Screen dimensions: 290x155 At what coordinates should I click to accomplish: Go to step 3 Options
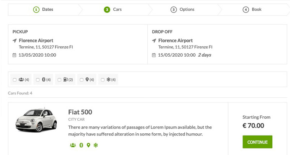click(182, 10)
